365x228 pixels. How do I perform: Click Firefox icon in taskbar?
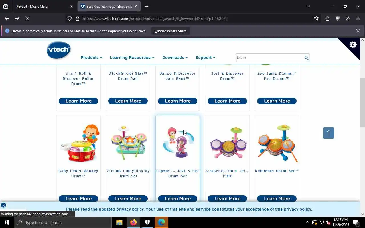[133, 222]
